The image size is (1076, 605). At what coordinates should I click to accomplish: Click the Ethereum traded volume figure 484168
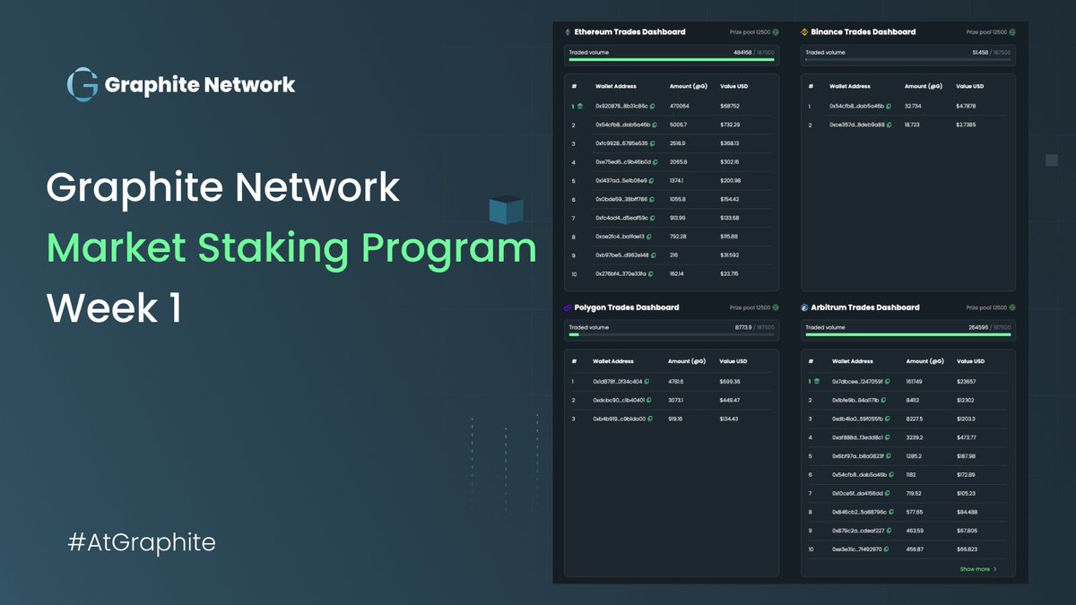(742, 53)
